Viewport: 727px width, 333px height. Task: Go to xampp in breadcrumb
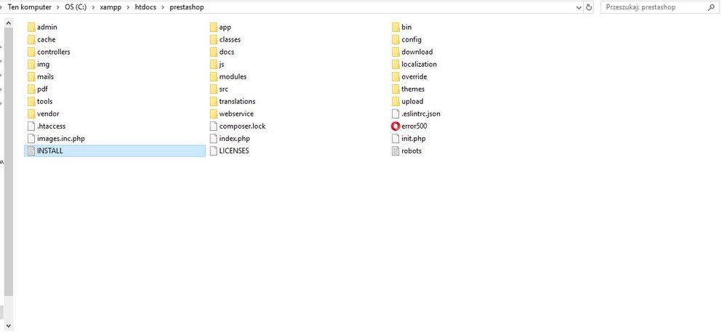pos(111,7)
